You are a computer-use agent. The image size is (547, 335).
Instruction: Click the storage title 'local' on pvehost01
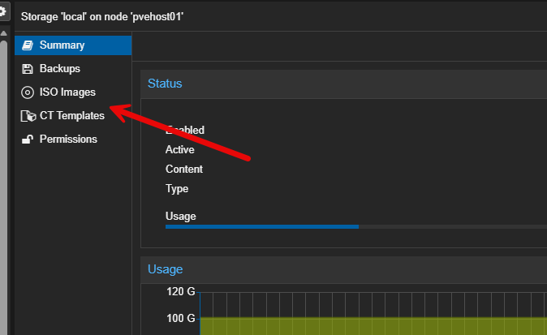[x=108, y=15]
